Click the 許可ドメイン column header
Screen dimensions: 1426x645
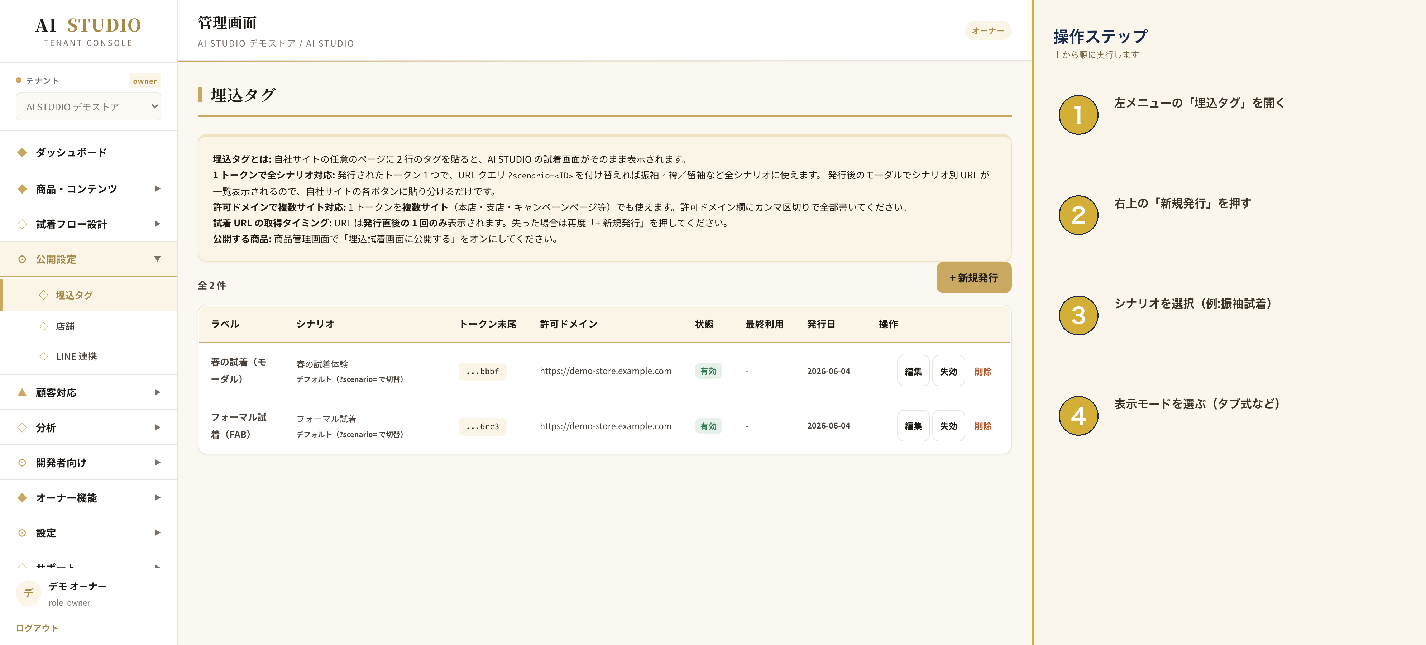[x=569, y=324]
